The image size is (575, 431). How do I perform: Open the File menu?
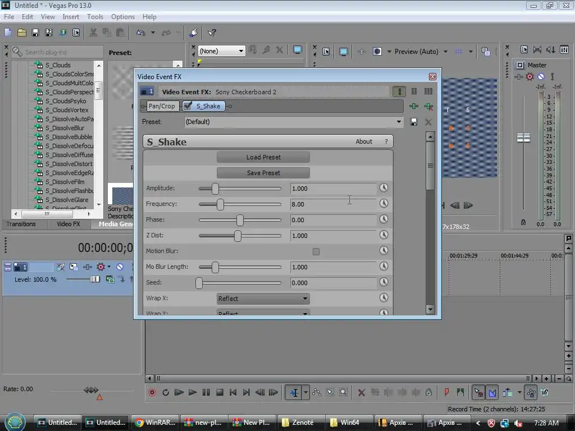coord(9,16)
